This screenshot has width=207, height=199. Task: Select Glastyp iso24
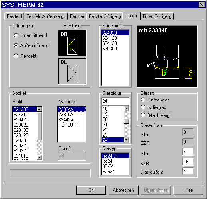pos(115,161)
